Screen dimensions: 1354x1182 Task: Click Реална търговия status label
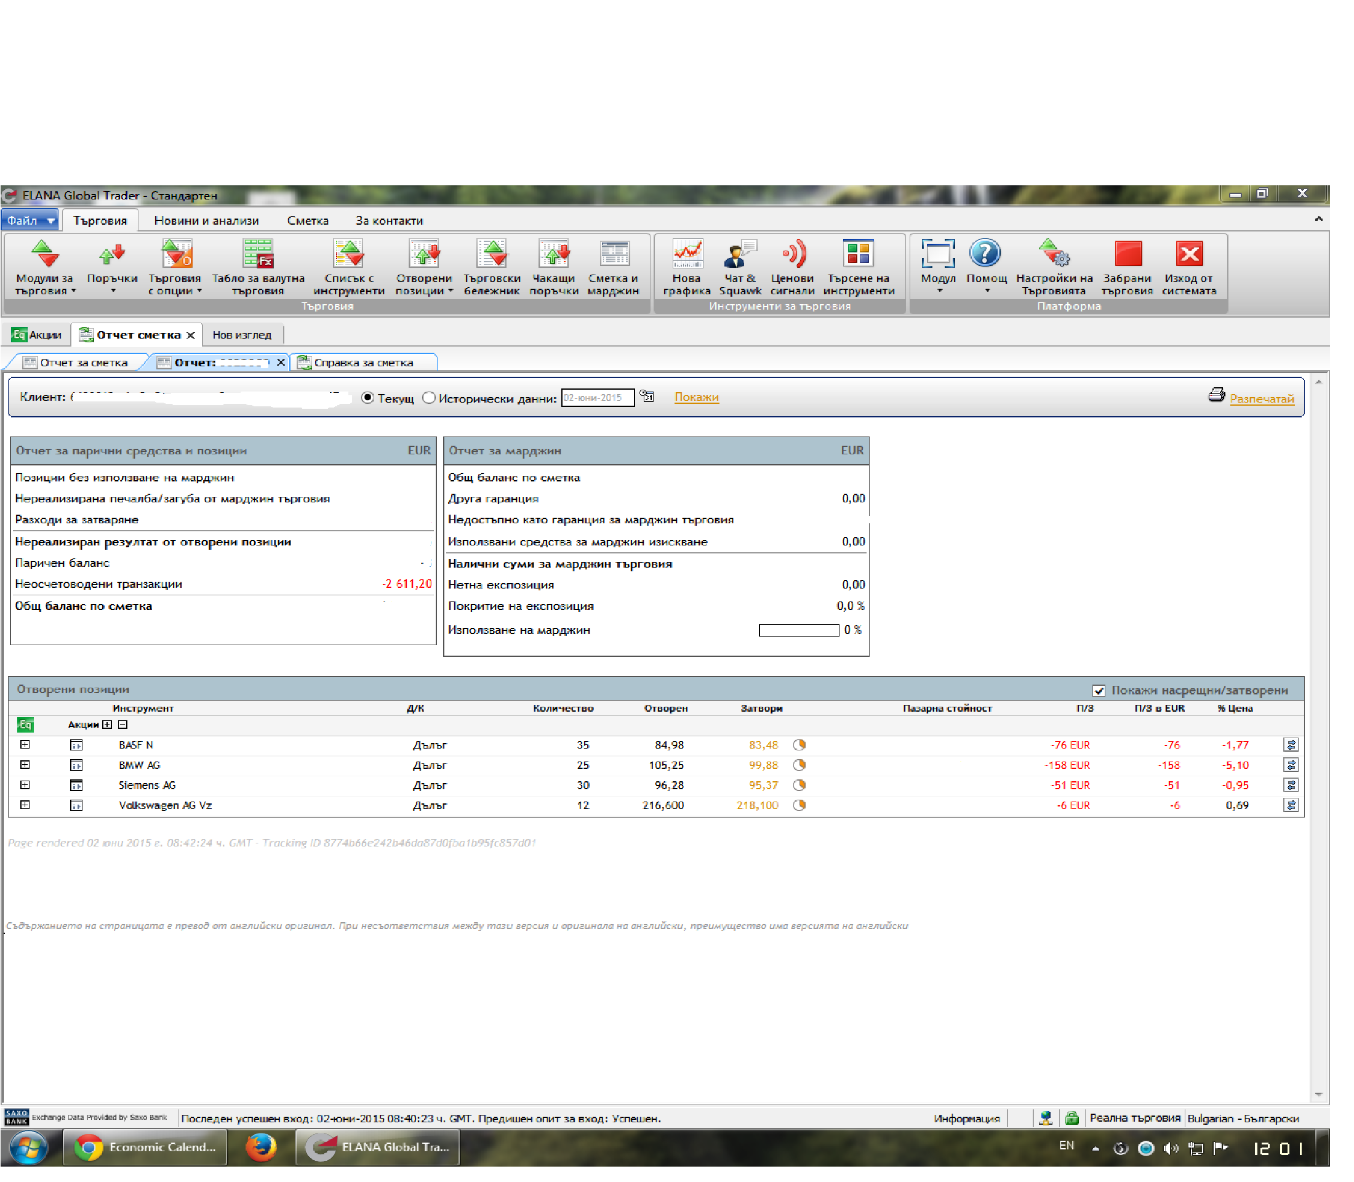1134,1118
